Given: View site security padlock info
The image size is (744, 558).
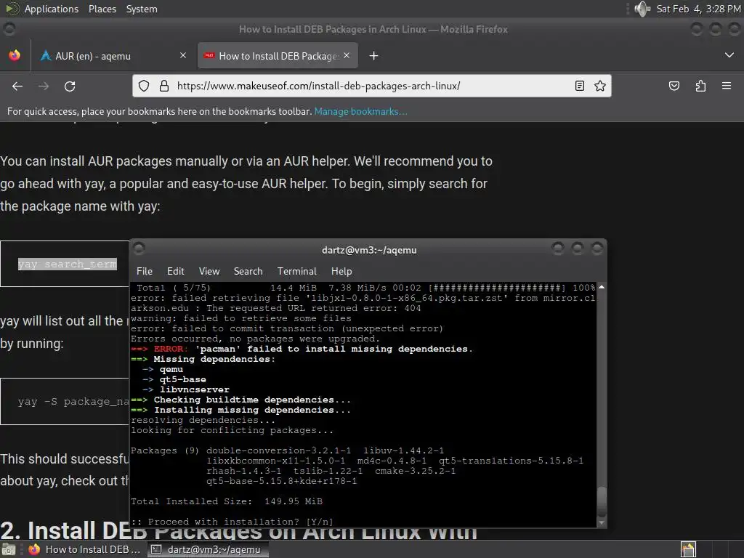Looking at the screenshot, I should [x=164, y=86].
